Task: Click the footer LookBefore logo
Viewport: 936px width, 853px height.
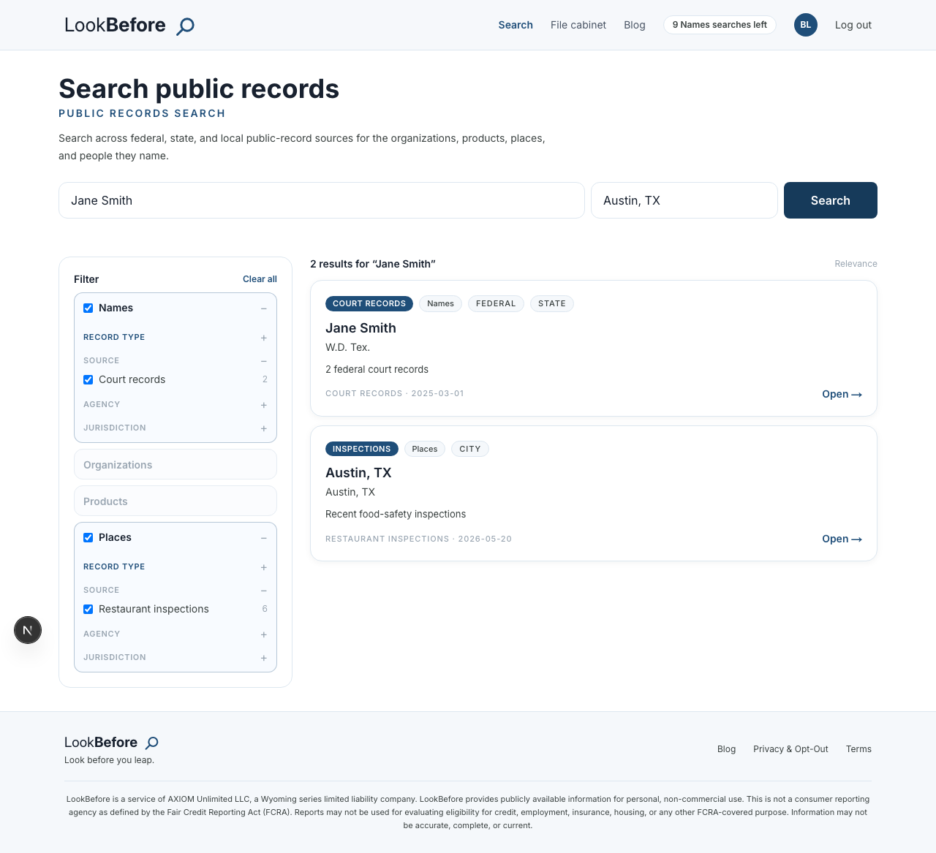Action: tap(111, 743)
